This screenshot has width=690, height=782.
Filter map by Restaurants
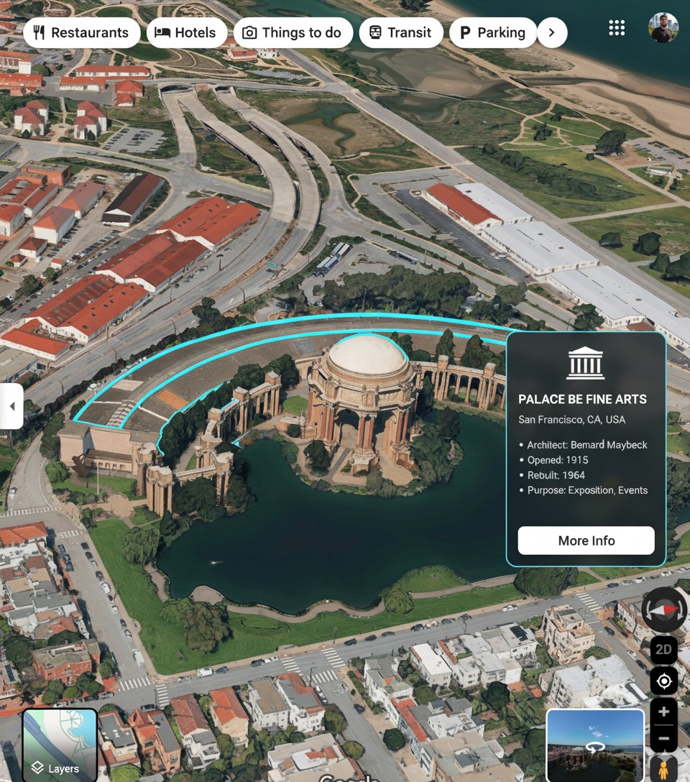point(81,32)
